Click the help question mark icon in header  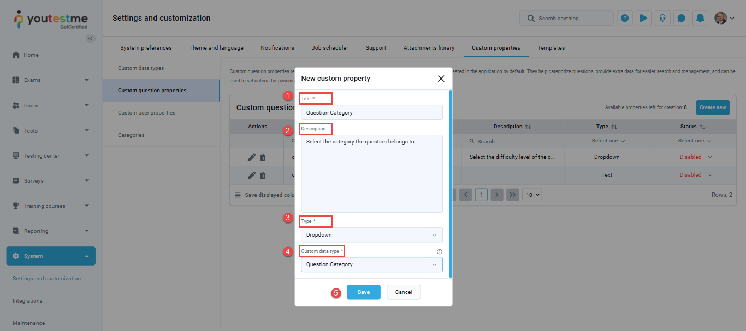click(x=625, y=18)
